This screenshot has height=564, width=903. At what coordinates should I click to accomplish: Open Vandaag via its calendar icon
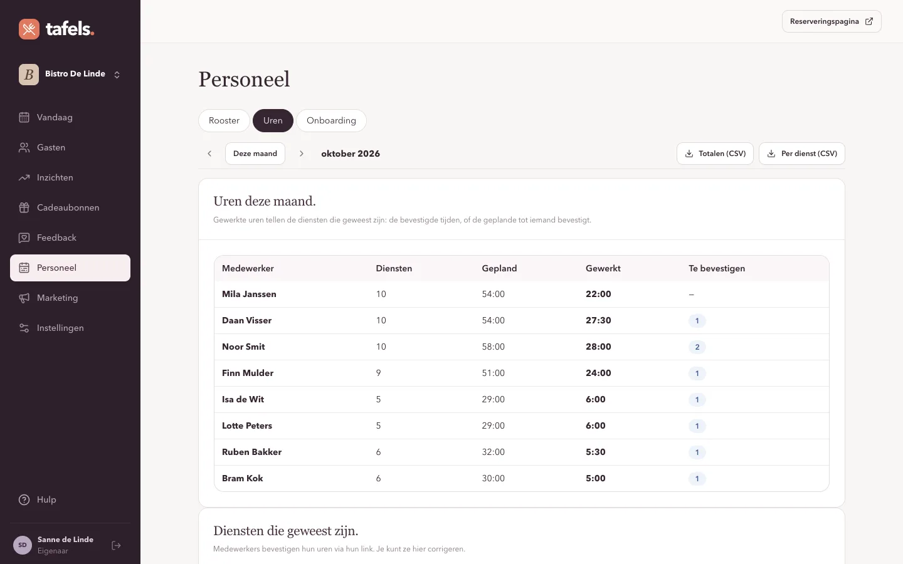pos(24,117)
